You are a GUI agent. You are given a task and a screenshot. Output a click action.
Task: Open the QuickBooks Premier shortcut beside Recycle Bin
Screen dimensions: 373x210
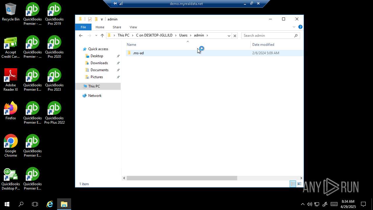pos(33,14)
